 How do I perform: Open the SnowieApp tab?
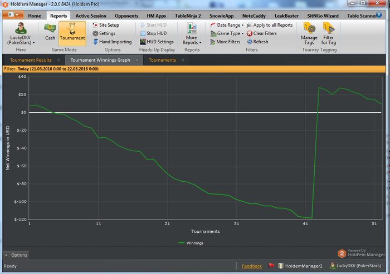221,16
